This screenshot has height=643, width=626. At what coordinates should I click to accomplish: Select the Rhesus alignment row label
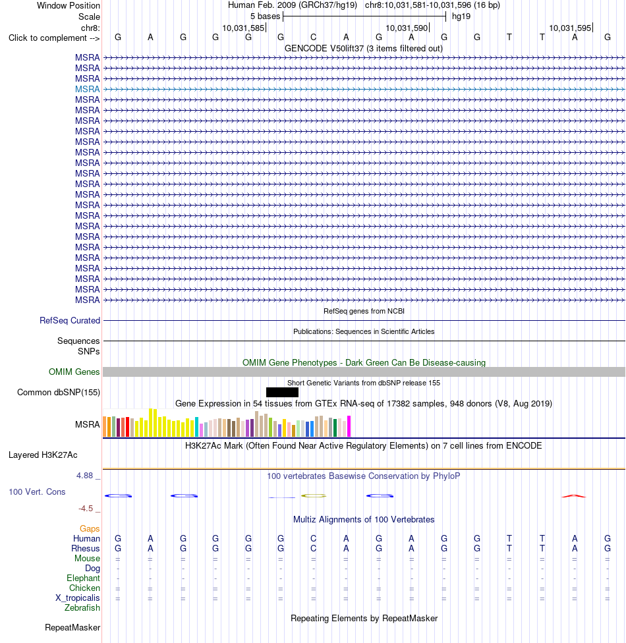coord(85,549)
